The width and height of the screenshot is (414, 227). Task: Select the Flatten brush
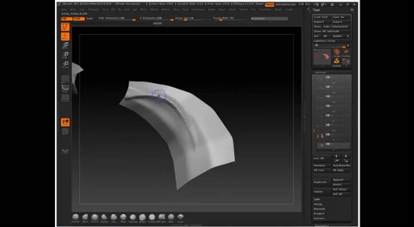pyautogui.click(x=104, y=218)
